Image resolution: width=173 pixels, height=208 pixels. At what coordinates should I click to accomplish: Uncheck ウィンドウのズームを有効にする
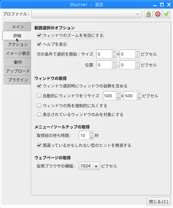[x=39, y=35]
